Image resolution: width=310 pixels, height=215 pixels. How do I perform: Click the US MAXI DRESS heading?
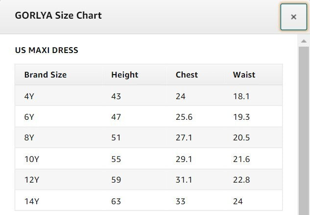[47, 50]
